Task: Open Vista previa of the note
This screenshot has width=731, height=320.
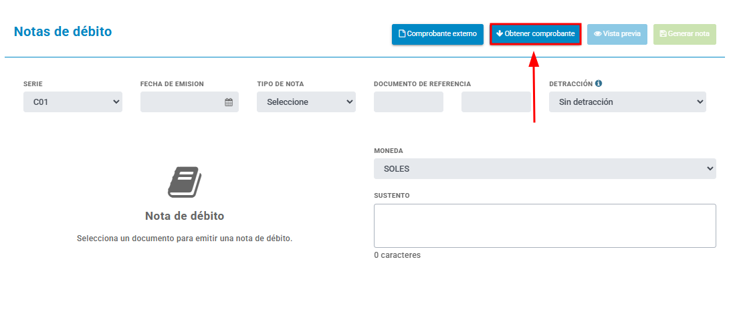Action: click(x=617, y=34)
